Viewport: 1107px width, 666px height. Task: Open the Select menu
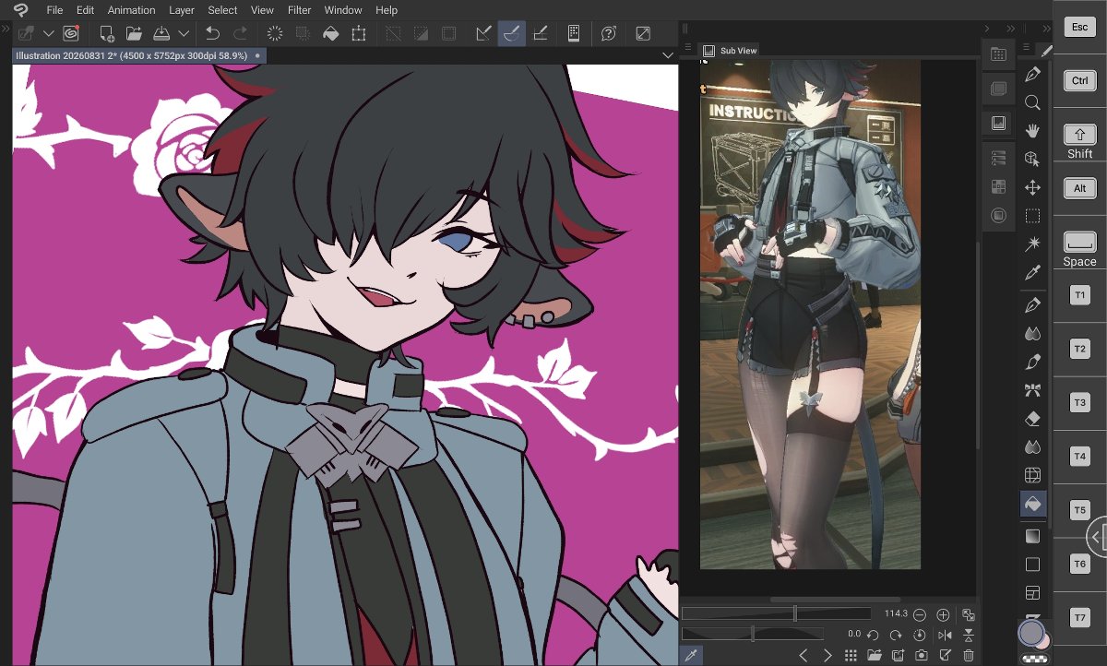click(222, 10)
